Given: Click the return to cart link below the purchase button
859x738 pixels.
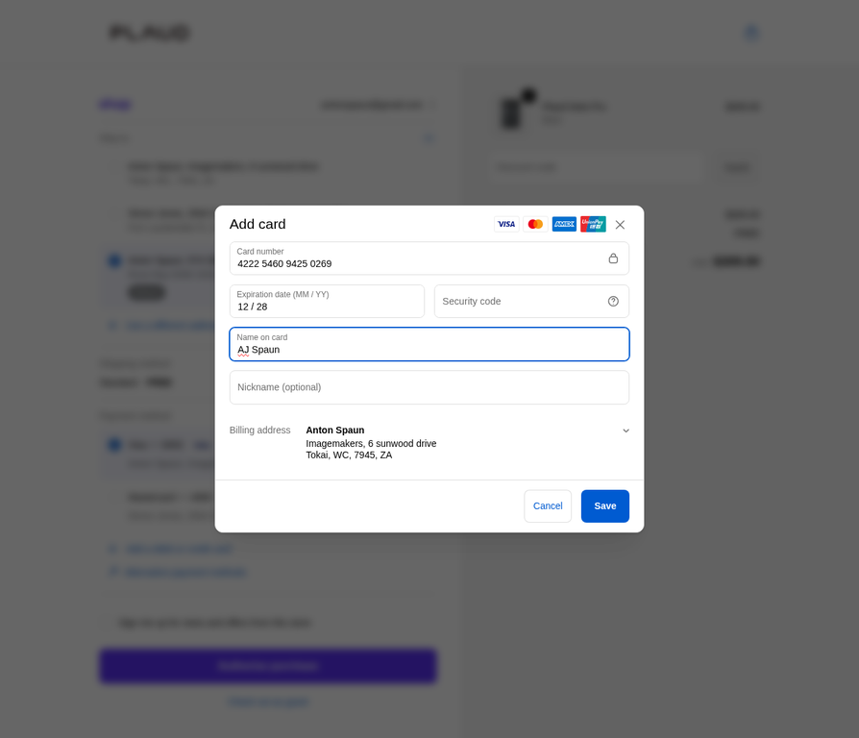Looking at the screenshot, I should [268, 701].
